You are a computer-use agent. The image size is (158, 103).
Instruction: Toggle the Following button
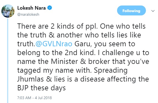pos(131,10)
